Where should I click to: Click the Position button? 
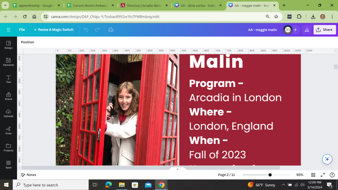tap(27, 42)
